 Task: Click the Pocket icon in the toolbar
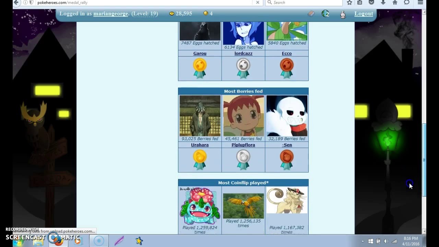[371, 2]
